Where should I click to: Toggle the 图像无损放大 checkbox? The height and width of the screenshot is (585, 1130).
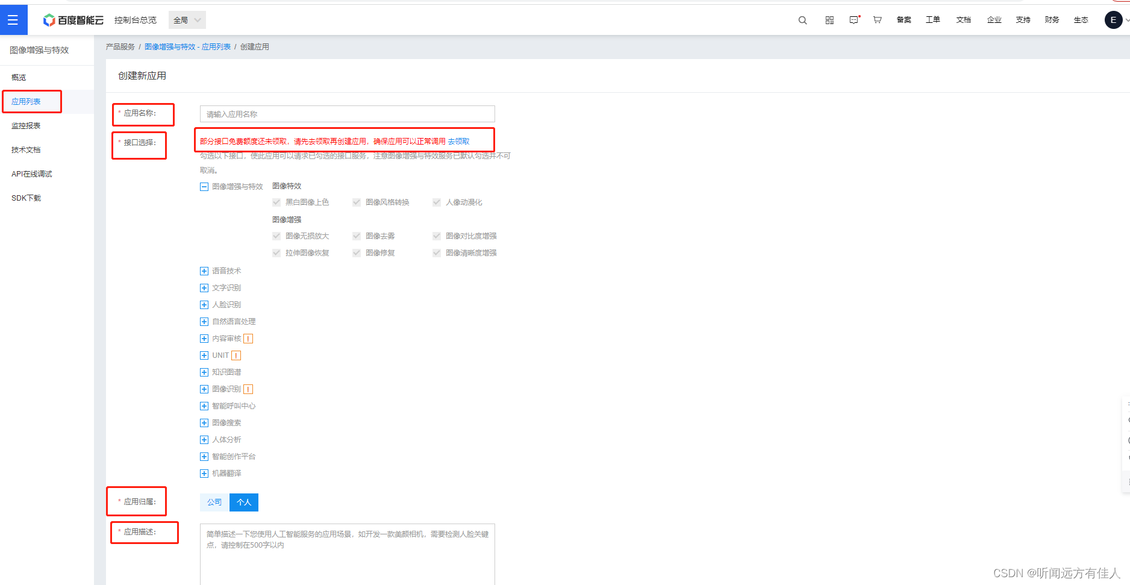pyautogui.click(x=276, y=236)
